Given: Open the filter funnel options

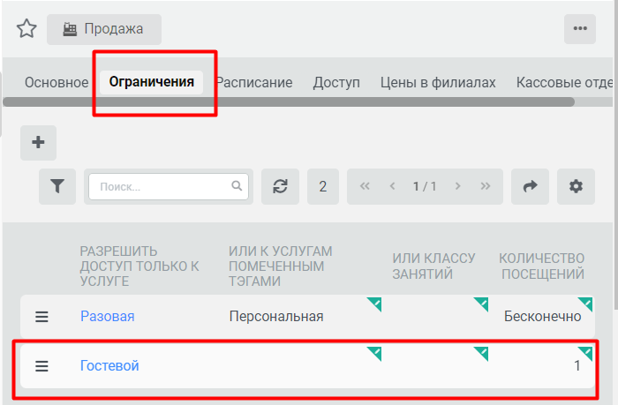Looking at the screenshot, I should (x=57, y=186).
